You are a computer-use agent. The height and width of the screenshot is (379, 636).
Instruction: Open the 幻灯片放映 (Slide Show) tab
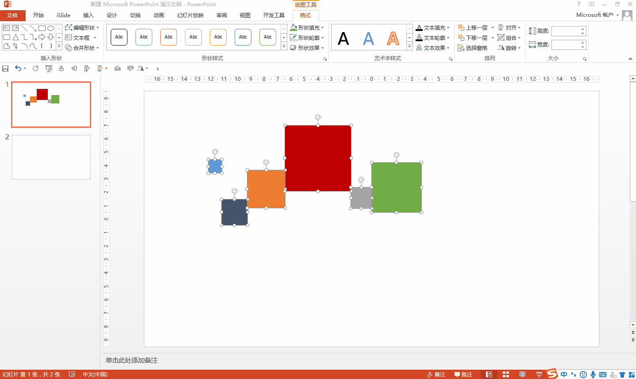(x=190, y=15)
